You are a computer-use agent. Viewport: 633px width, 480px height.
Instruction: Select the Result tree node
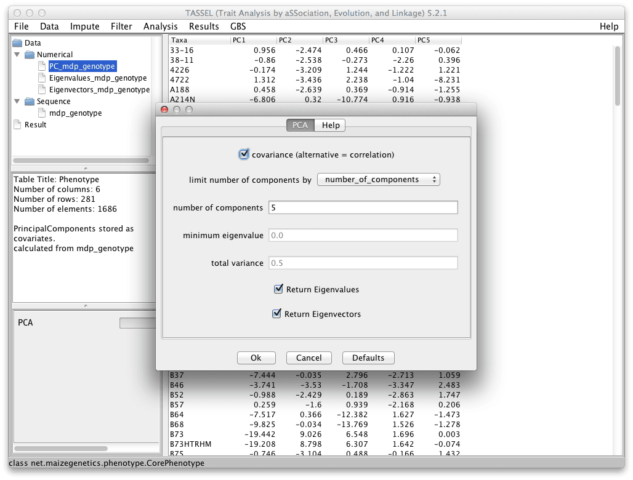tap(36, 125)
